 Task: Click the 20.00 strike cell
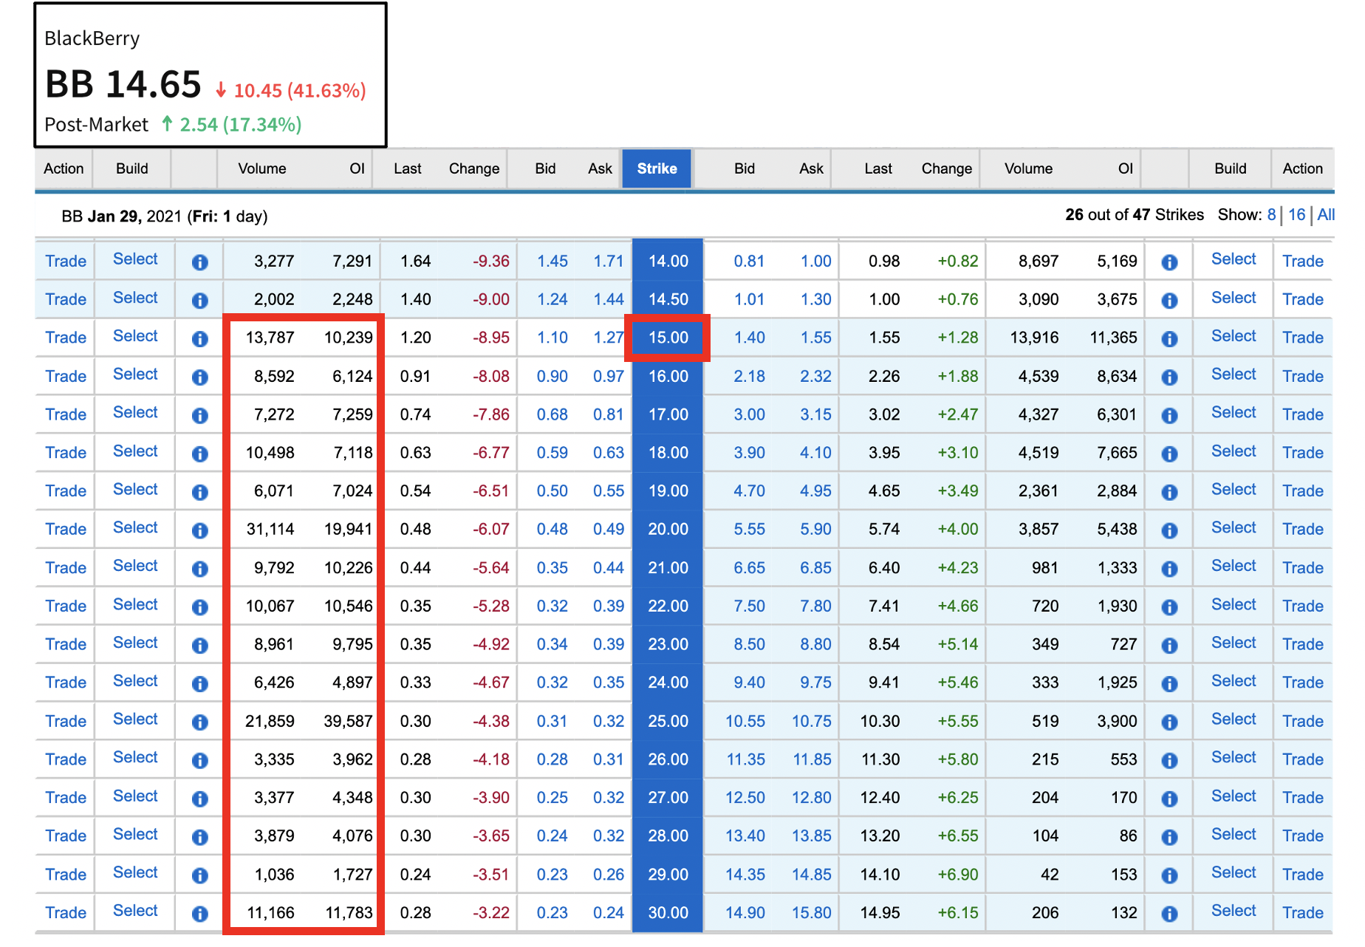(x=668, y=529)
